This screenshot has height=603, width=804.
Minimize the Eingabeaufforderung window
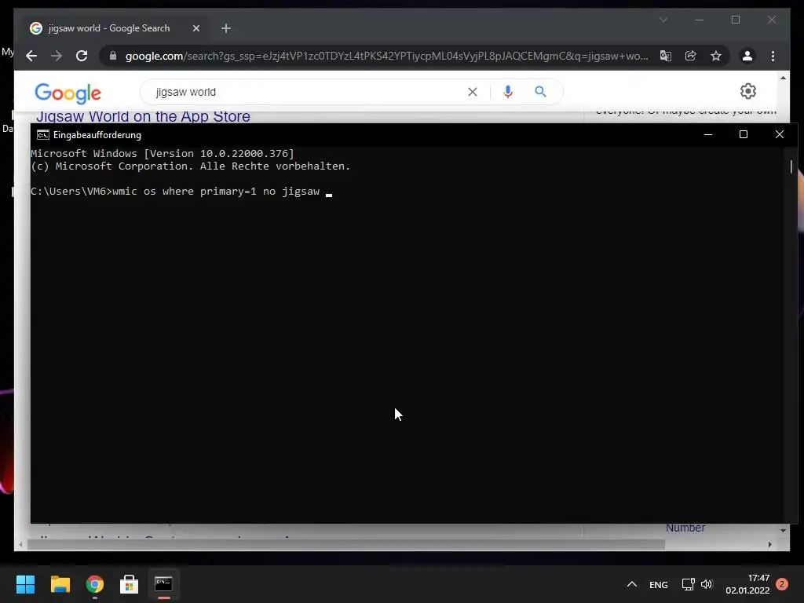(708, 134)
